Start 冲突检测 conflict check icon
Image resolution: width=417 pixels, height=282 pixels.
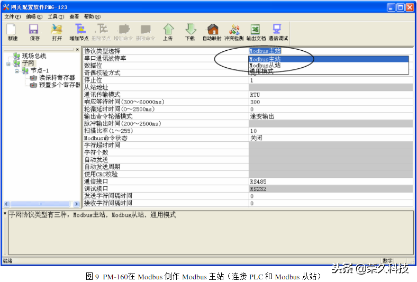click(234, 29)
